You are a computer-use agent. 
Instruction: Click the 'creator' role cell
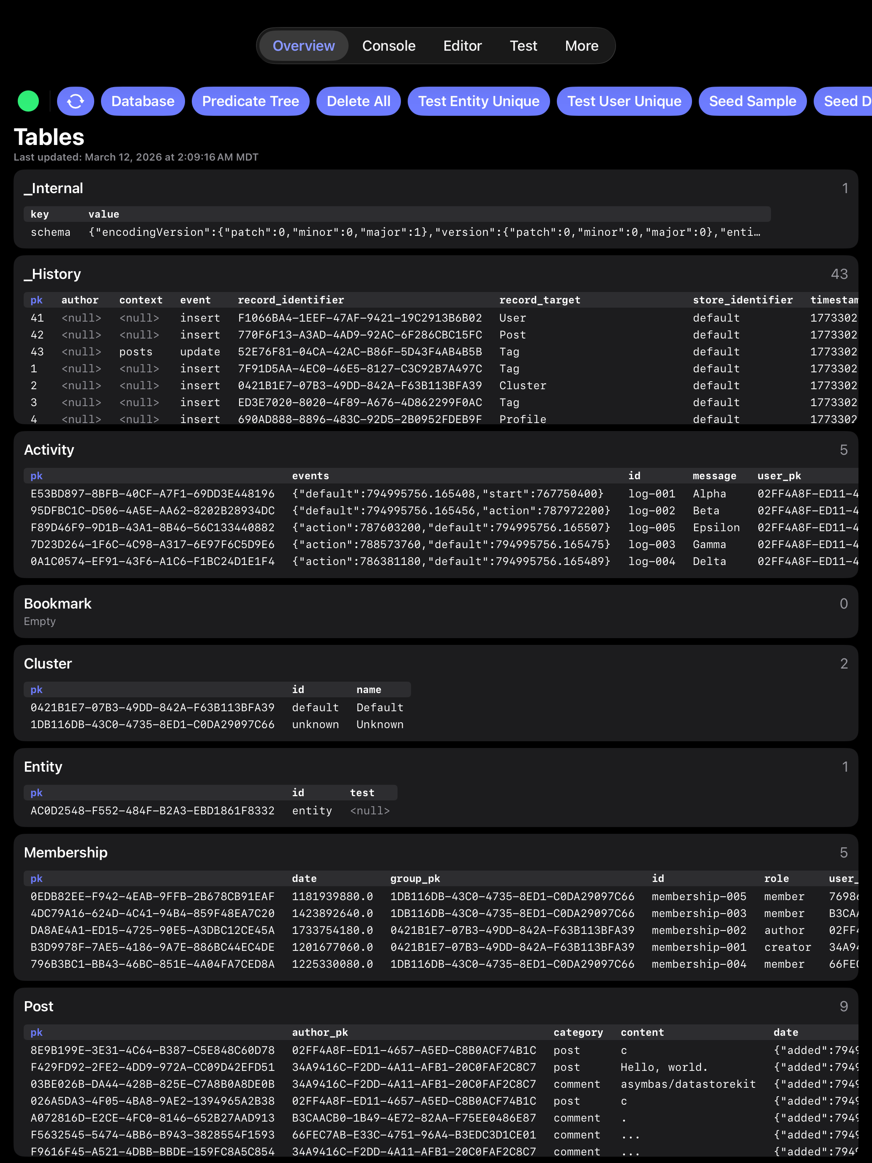click(788, 947)
